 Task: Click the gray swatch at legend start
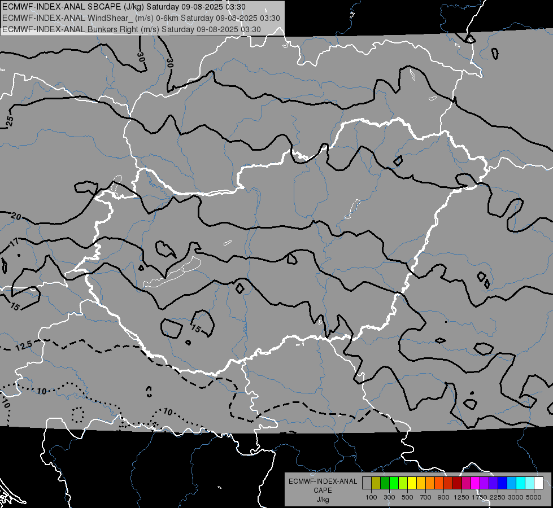coord(367,483)
